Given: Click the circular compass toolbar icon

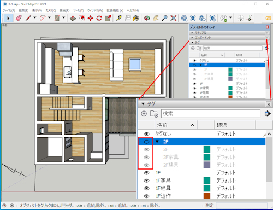Looking at the screenshot, I should point(241,18).
